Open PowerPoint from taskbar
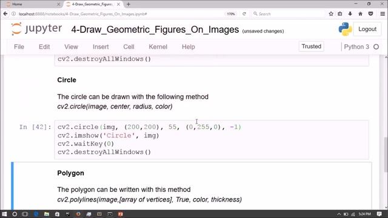The height and width of the screenshot is (218, 388). (121, 214)
